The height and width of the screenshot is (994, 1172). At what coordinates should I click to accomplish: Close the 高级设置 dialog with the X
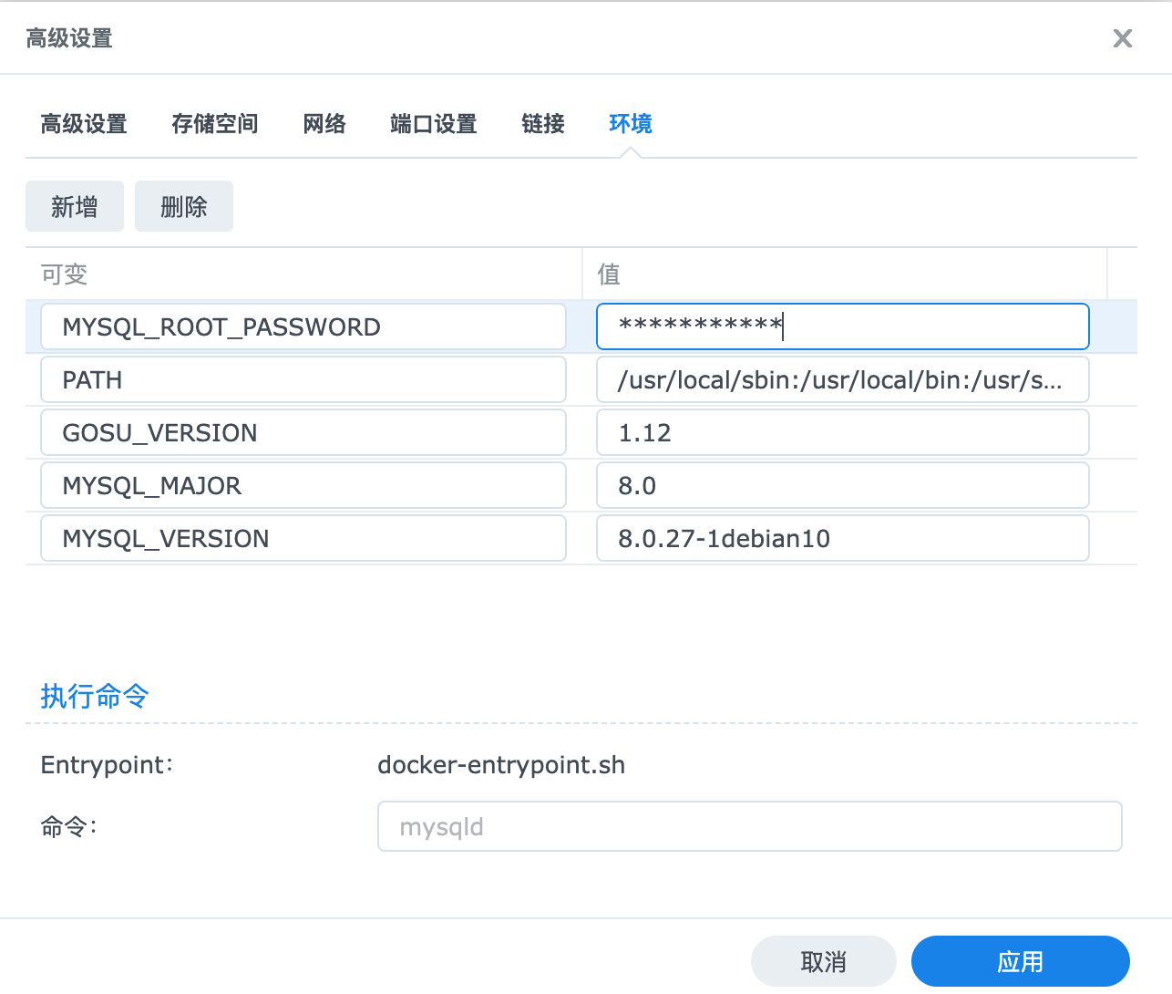click(1123, 38)
